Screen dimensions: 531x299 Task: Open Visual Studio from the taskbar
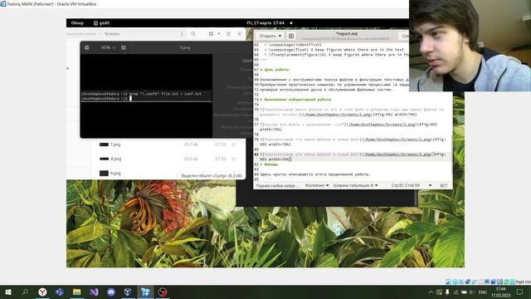[x=94, y=292]
